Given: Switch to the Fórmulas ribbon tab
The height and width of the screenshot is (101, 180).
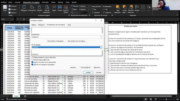Looking at the screenshot, I should coord(45,2).
